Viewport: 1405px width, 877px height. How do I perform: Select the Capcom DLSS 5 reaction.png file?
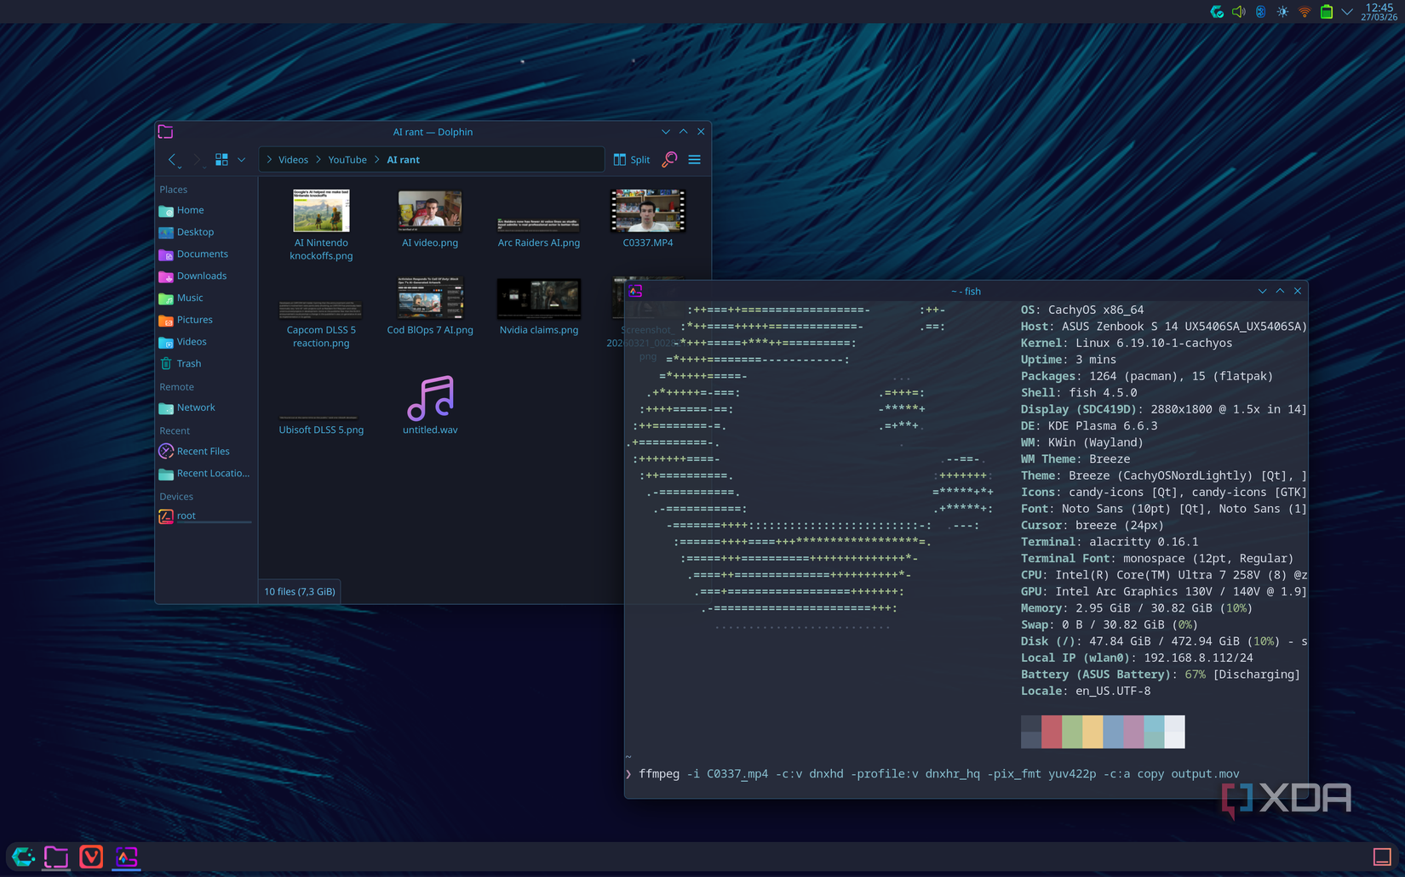(x=321, y=323)
